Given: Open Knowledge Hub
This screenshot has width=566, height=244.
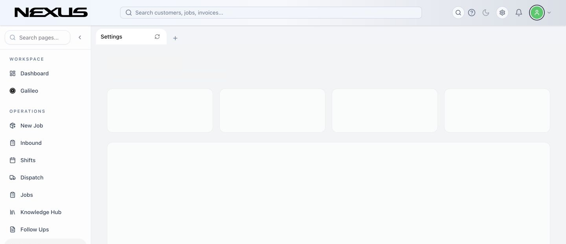Looking at the screenshot, I should pyautogui.click(x=45, y=212).
